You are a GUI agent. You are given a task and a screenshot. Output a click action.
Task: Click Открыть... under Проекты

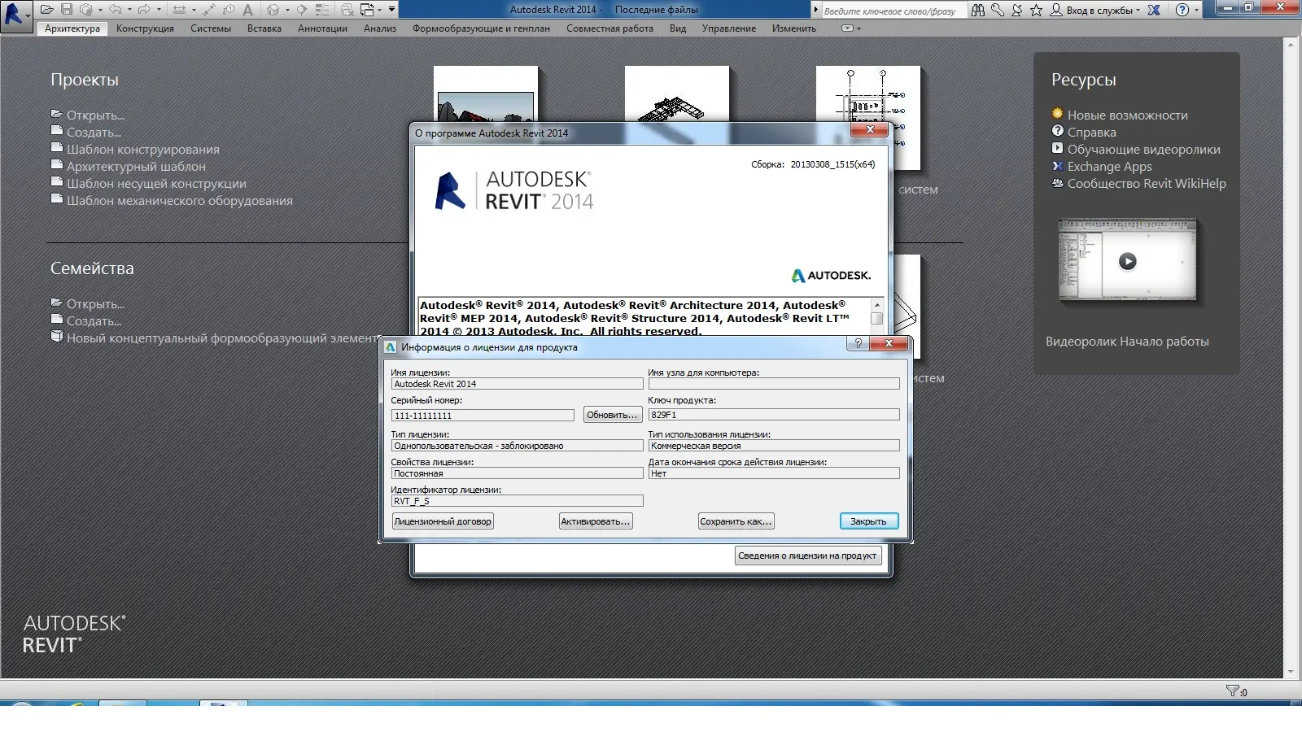[x=95, y=115]
